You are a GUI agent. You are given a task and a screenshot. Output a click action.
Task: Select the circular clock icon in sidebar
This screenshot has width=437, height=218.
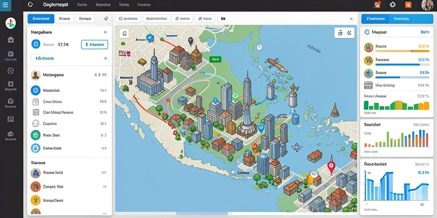11,71
